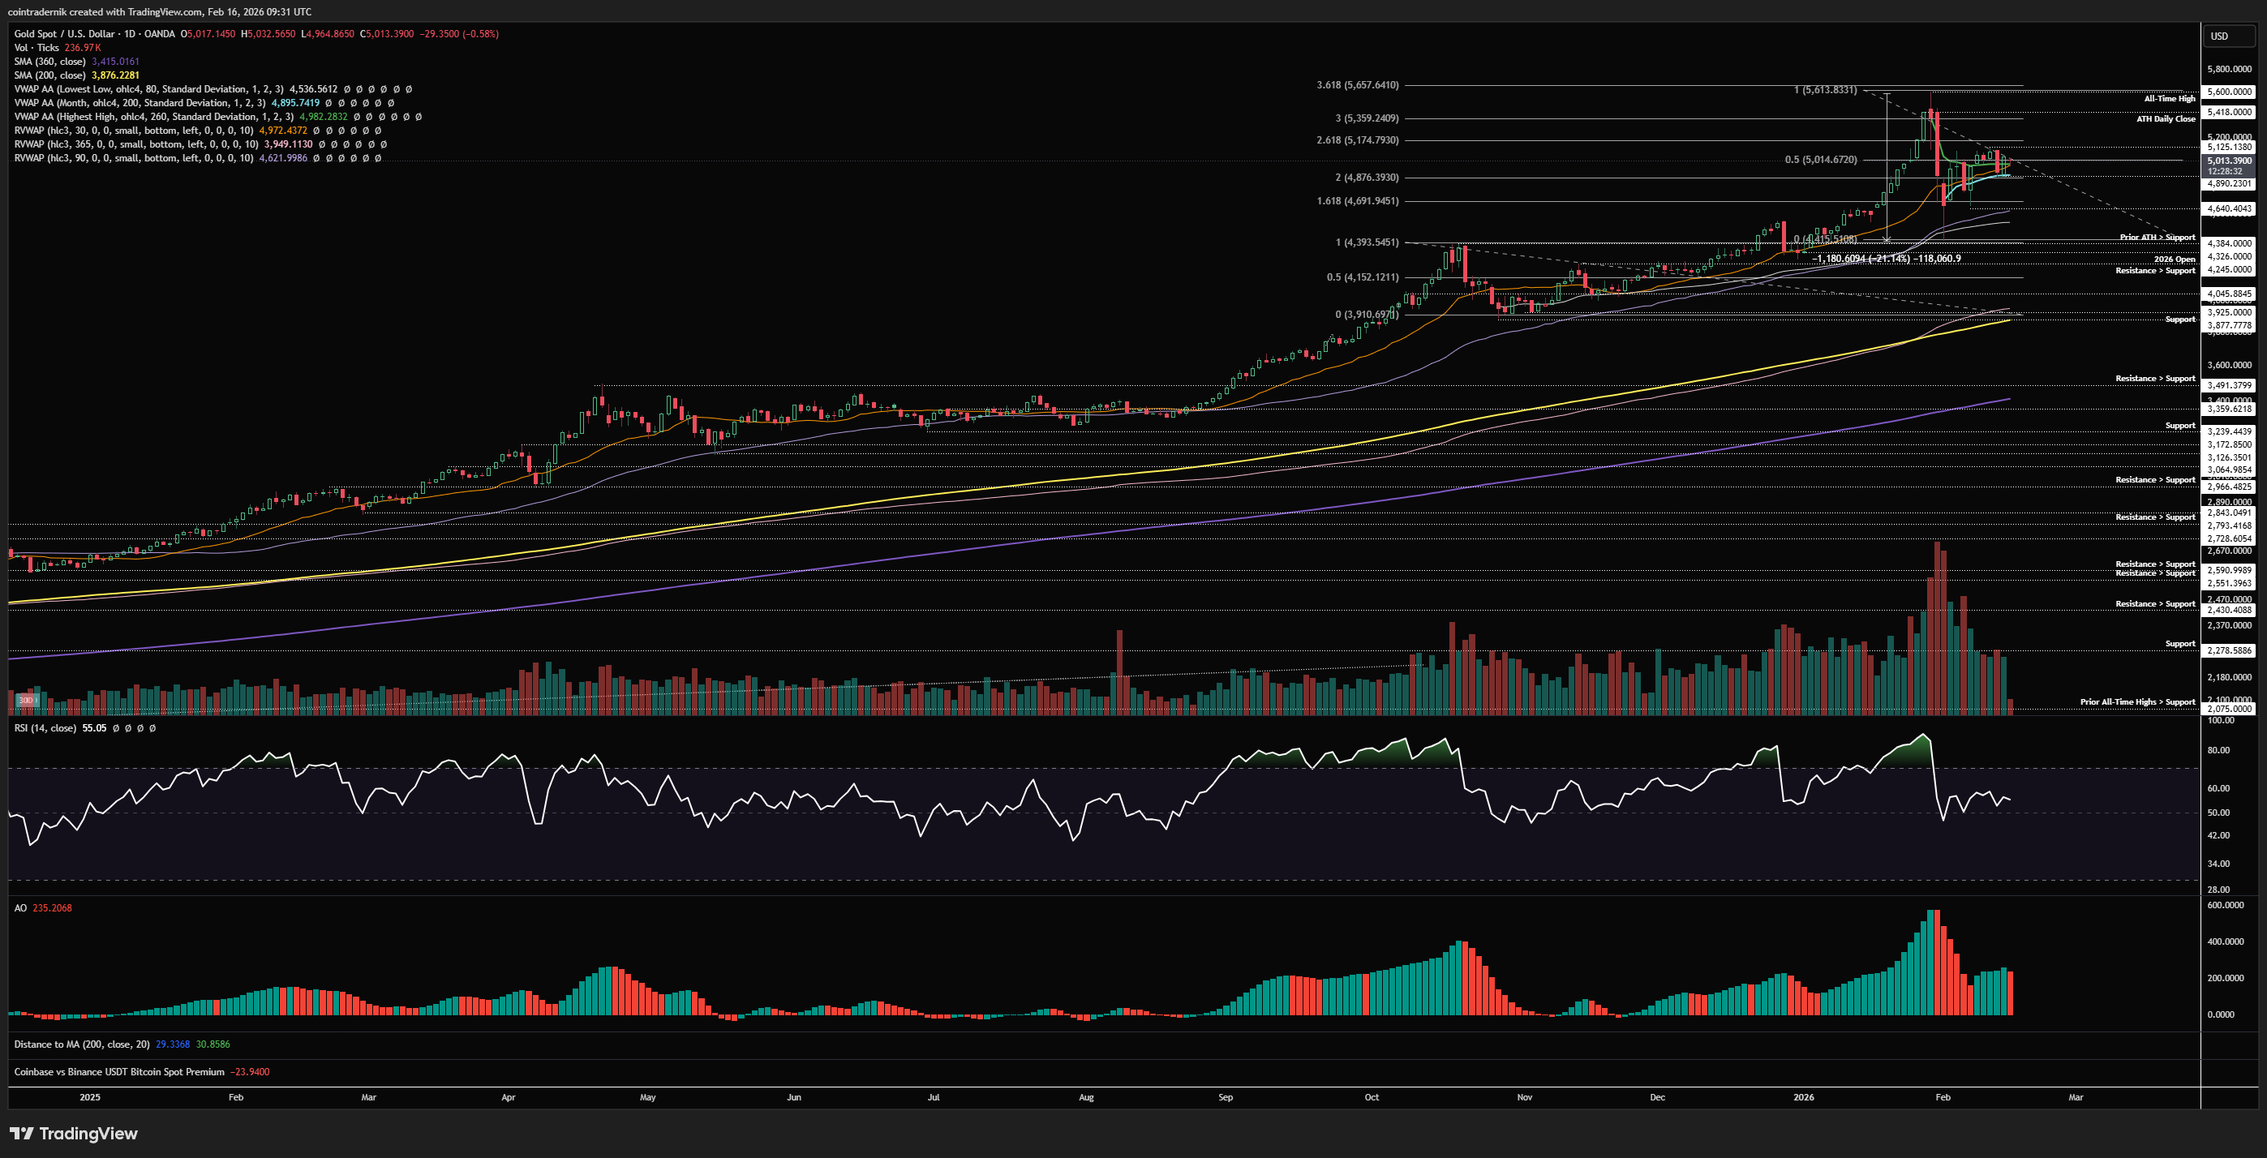The height and width of the screenshot is (1158, 2267).
Task: Expand Coinbase vs Binance Spot Premium pane
Action: click(x=118, y=1072)
